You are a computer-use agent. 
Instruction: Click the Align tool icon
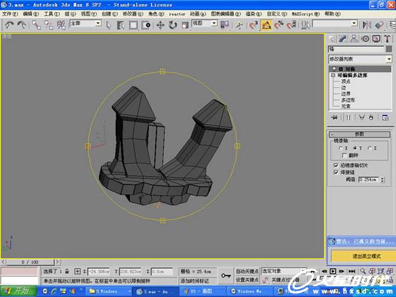(x=380, y=25)
